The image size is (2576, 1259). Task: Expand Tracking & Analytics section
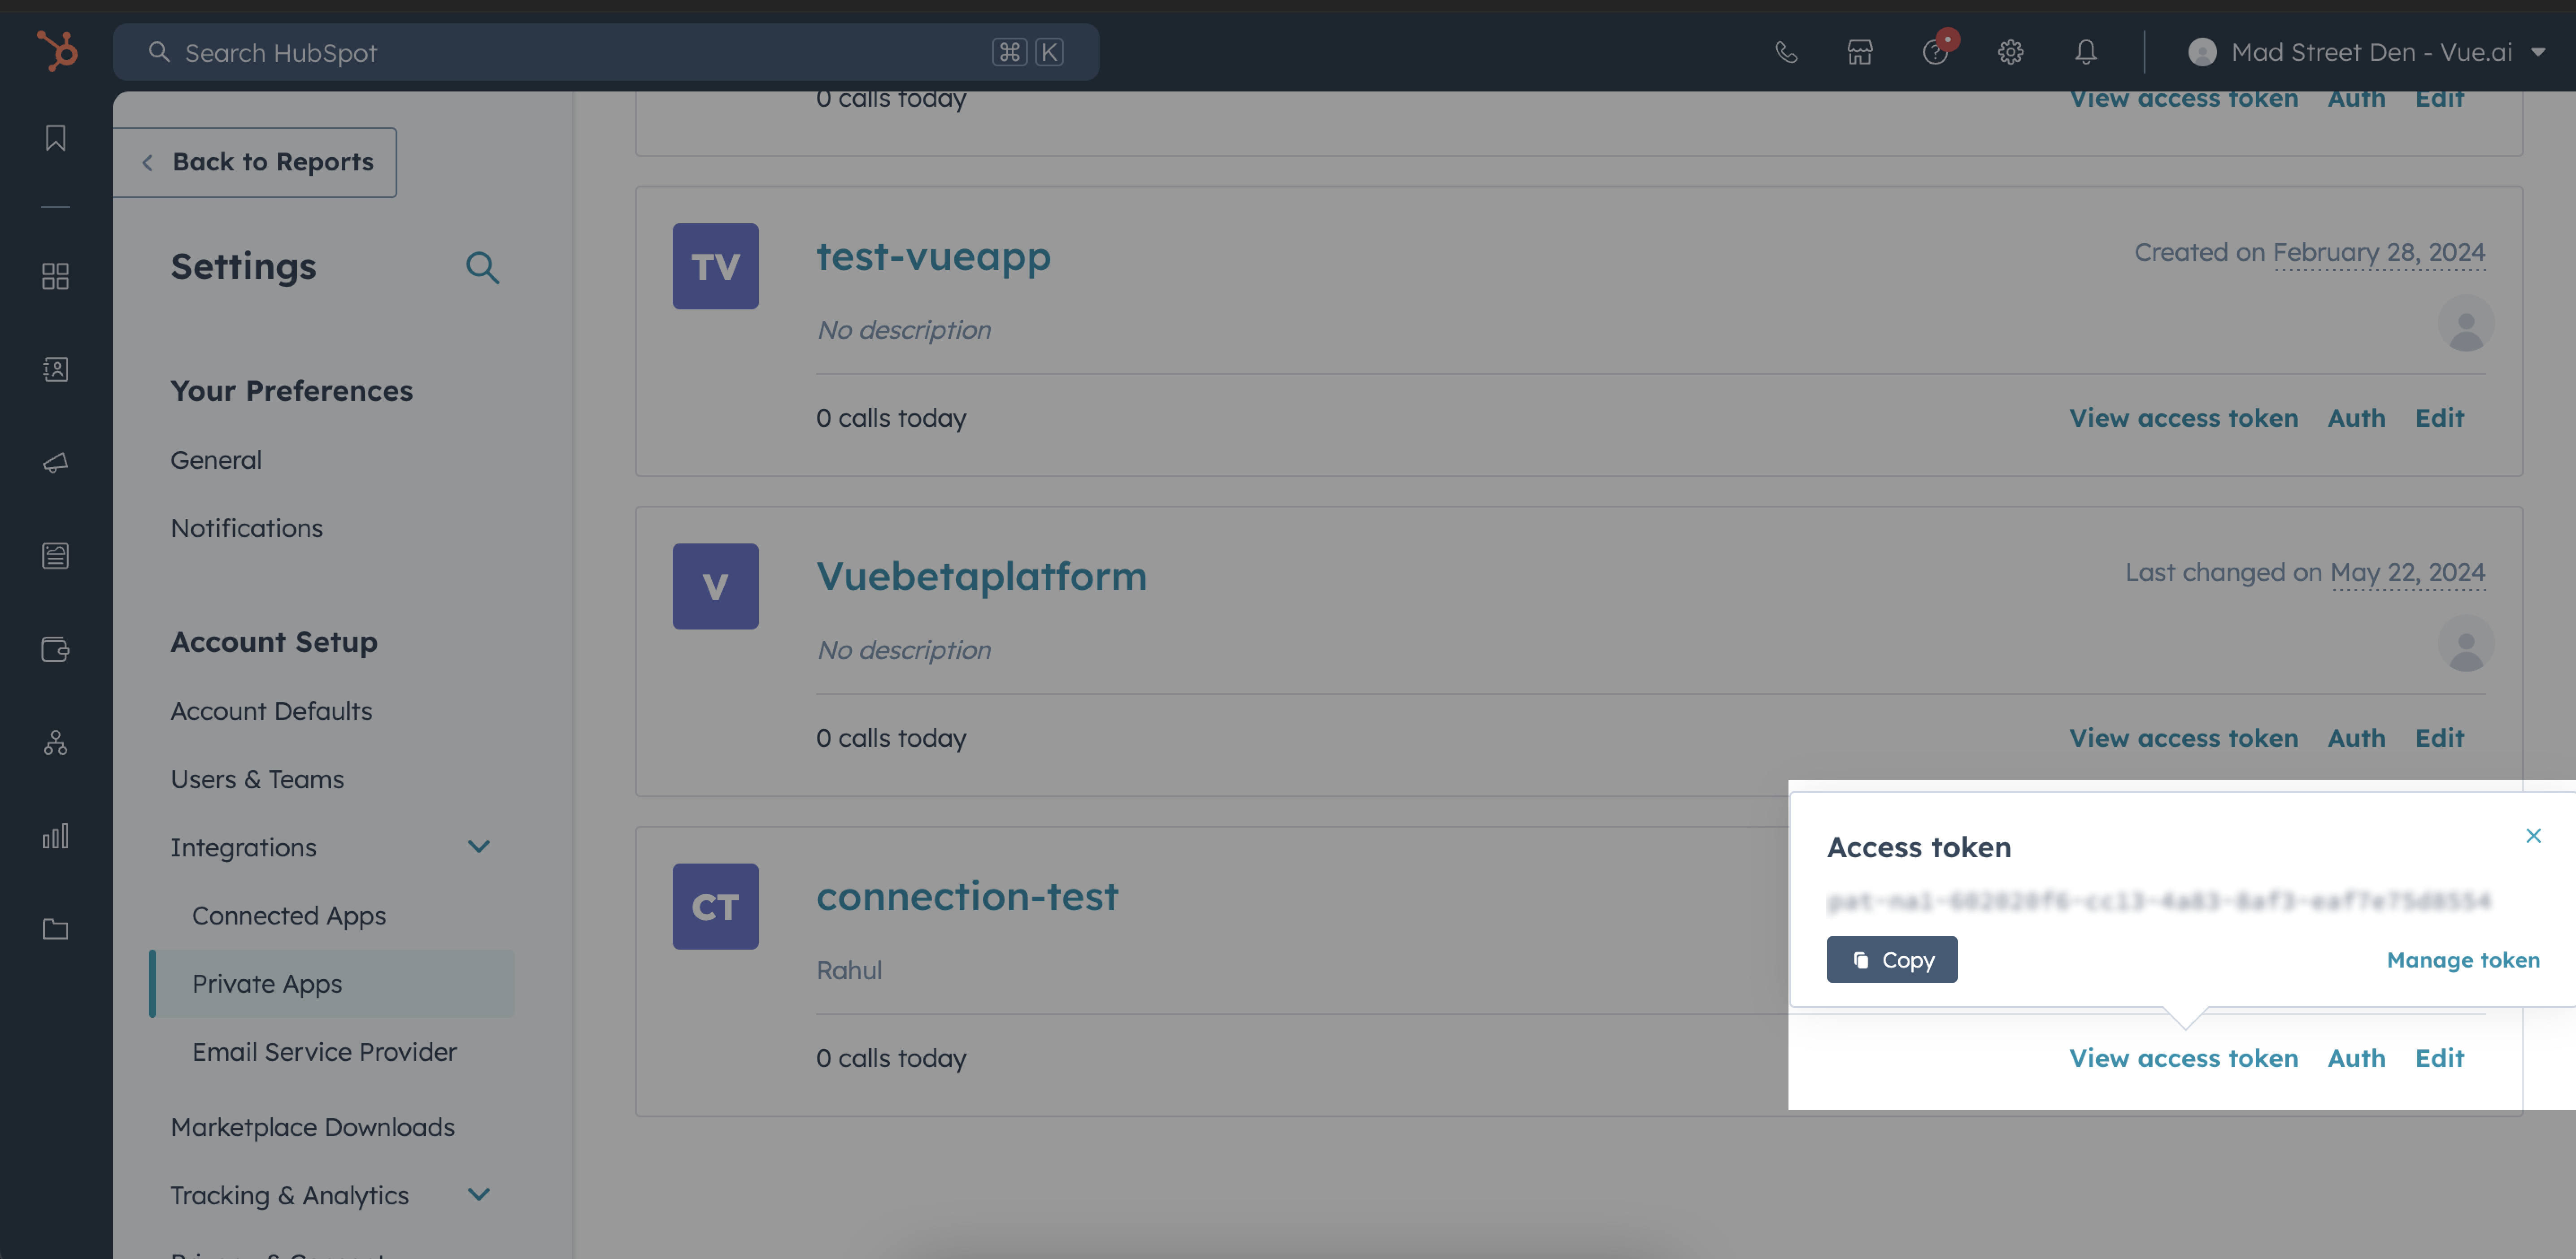pos(479,1195)
